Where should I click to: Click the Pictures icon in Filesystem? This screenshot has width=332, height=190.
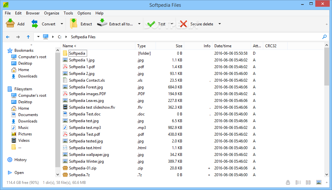(x=13, y=134)
